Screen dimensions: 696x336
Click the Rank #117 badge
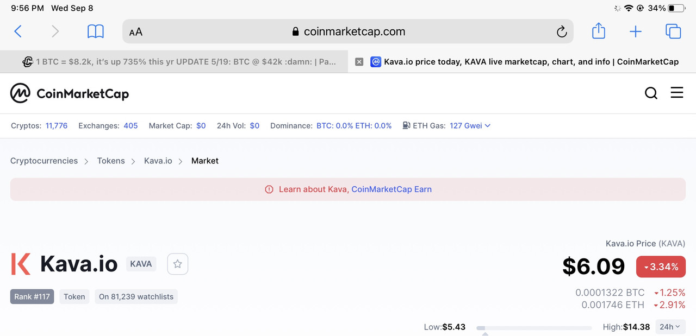point(32,296)
